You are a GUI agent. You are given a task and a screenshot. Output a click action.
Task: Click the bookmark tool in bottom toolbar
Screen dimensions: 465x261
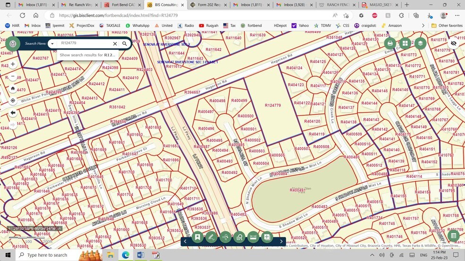pos(198,237)
